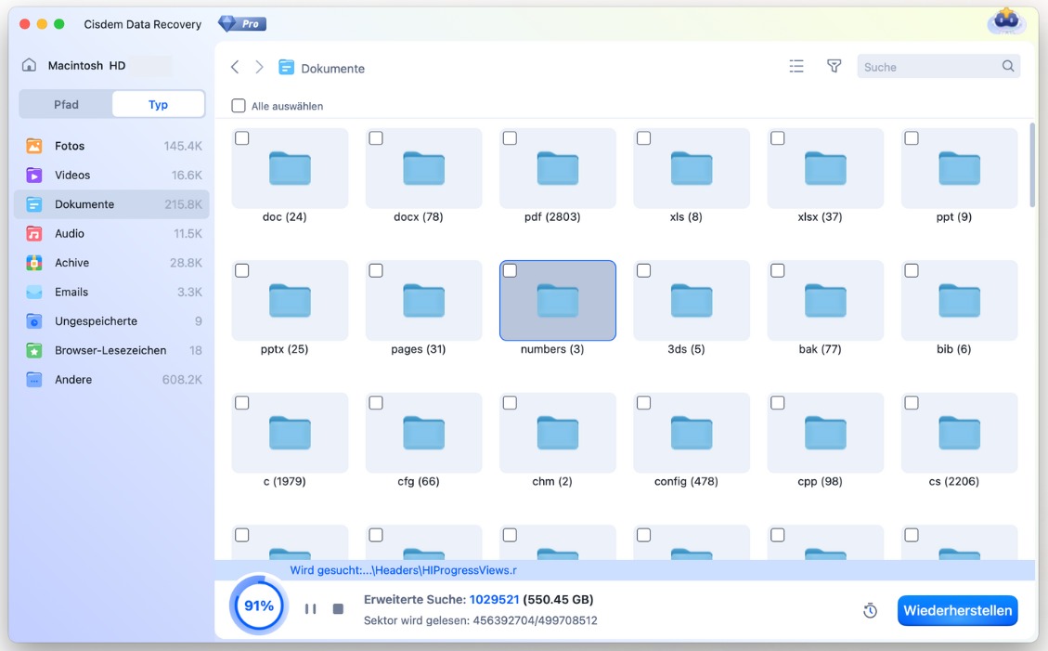Viewport: 1048px width, 651px height.
Task: Click the Wiederherstellen recovery button
Action: (957, 610)
